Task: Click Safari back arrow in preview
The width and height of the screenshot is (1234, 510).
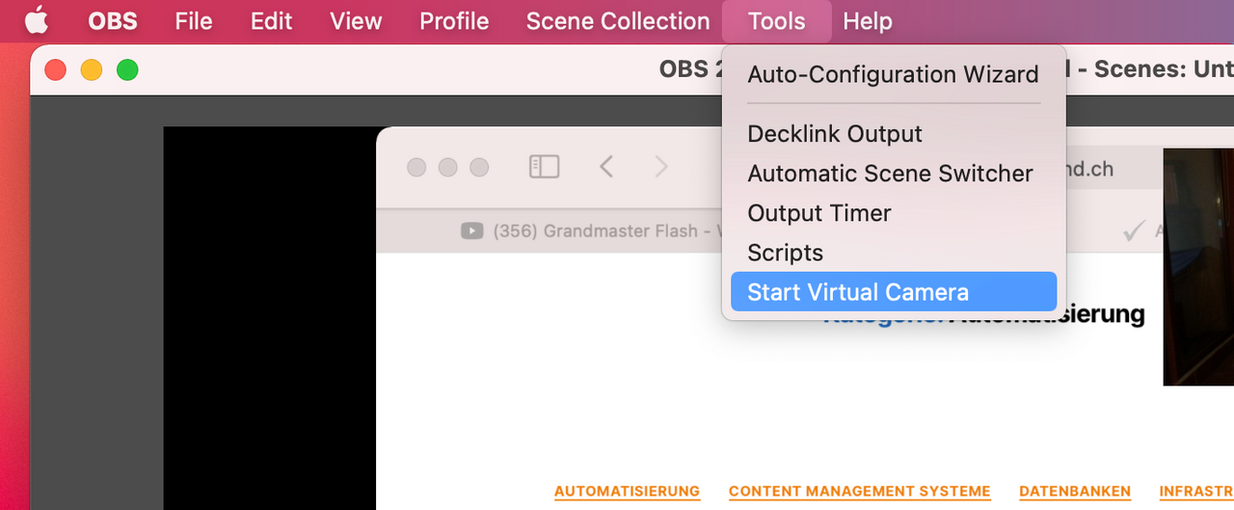Action: click(606, 167)
